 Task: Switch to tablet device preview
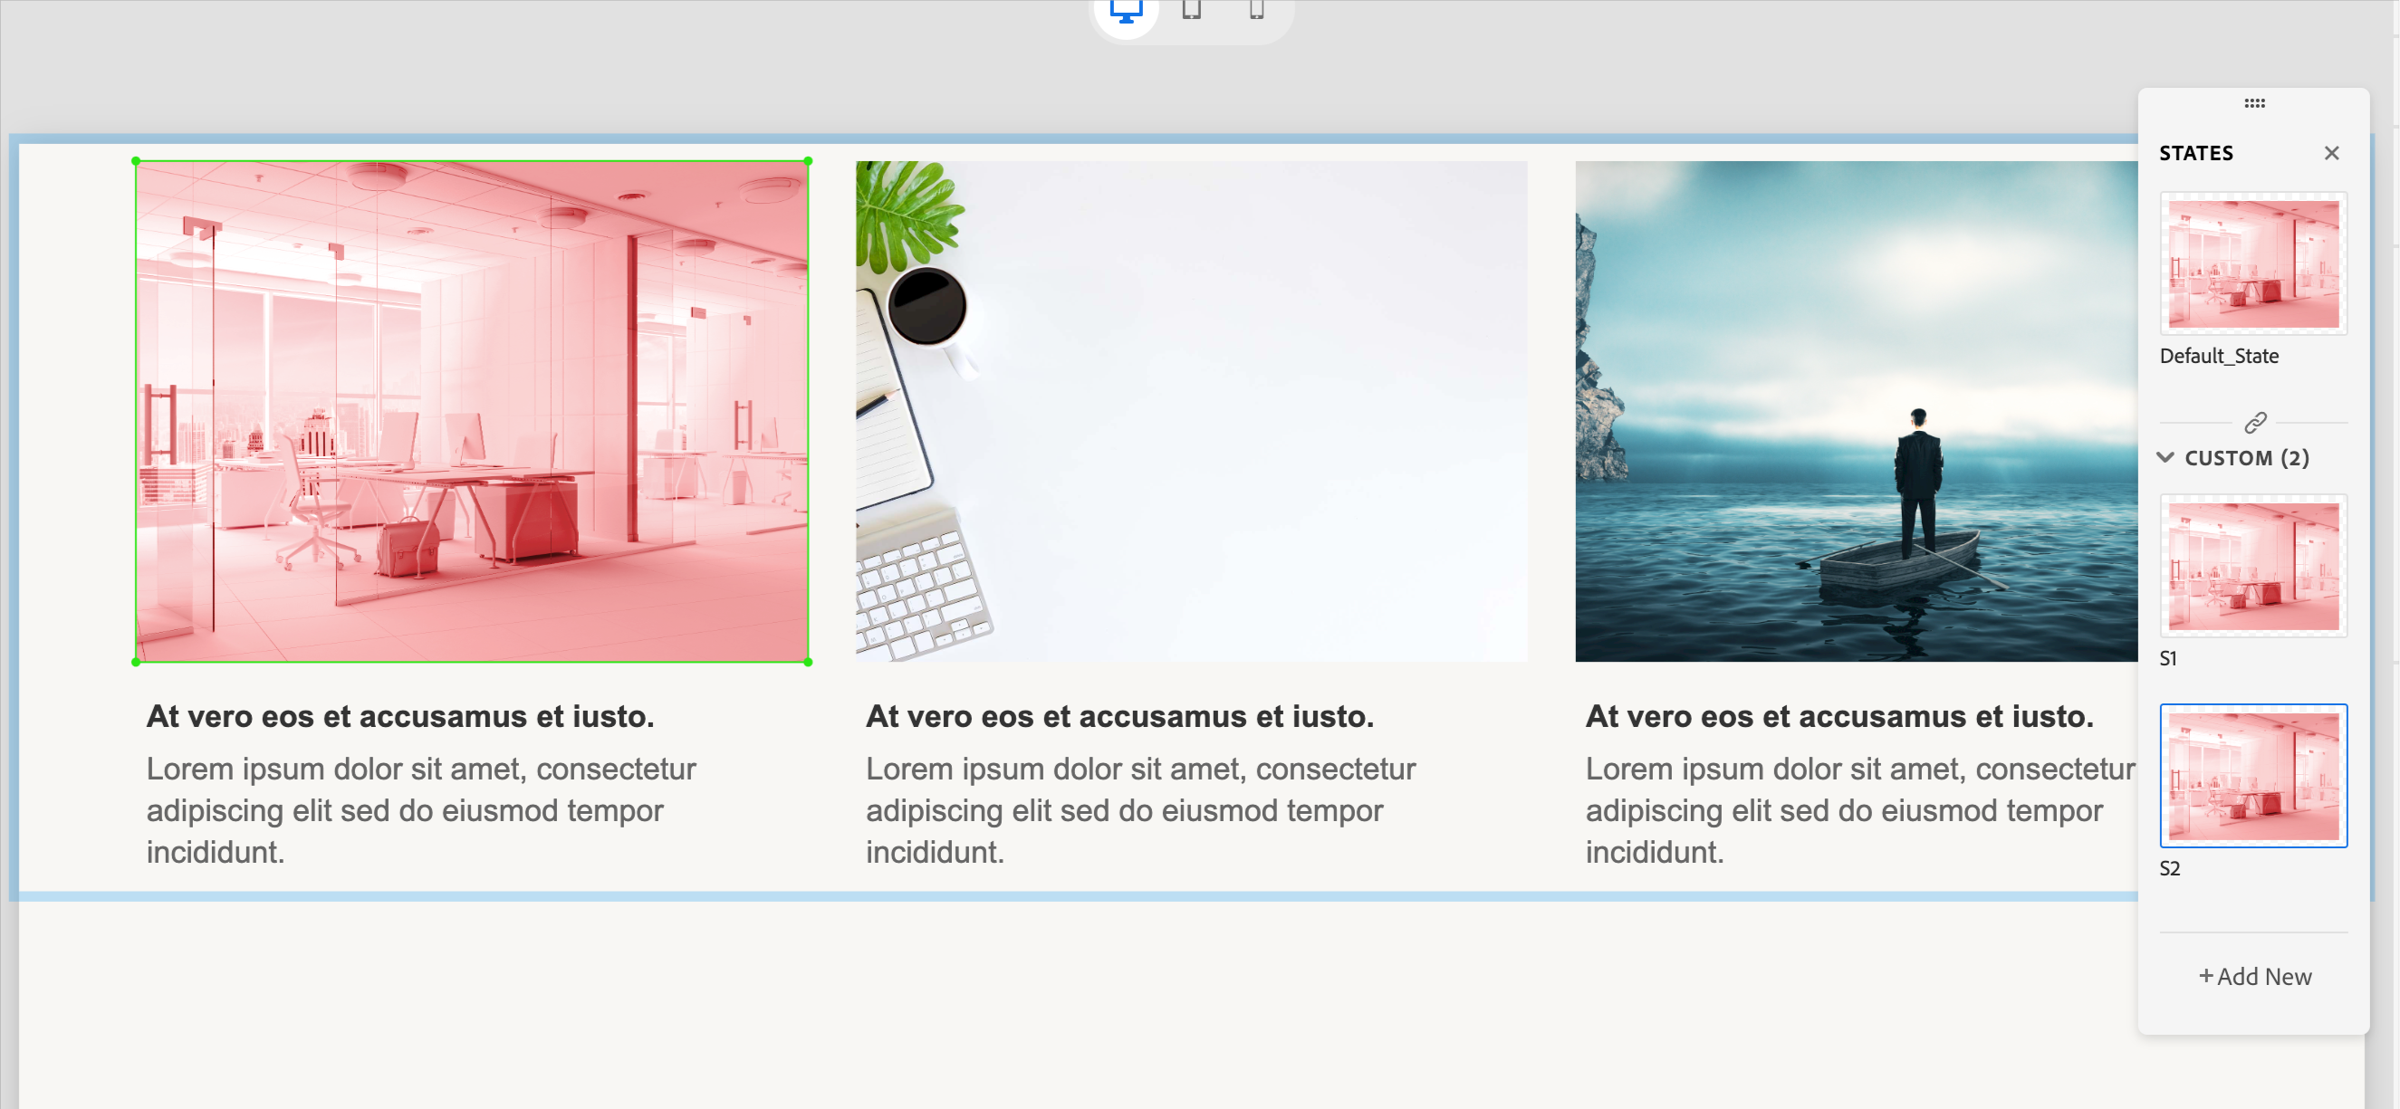[x=1191, y=11]
